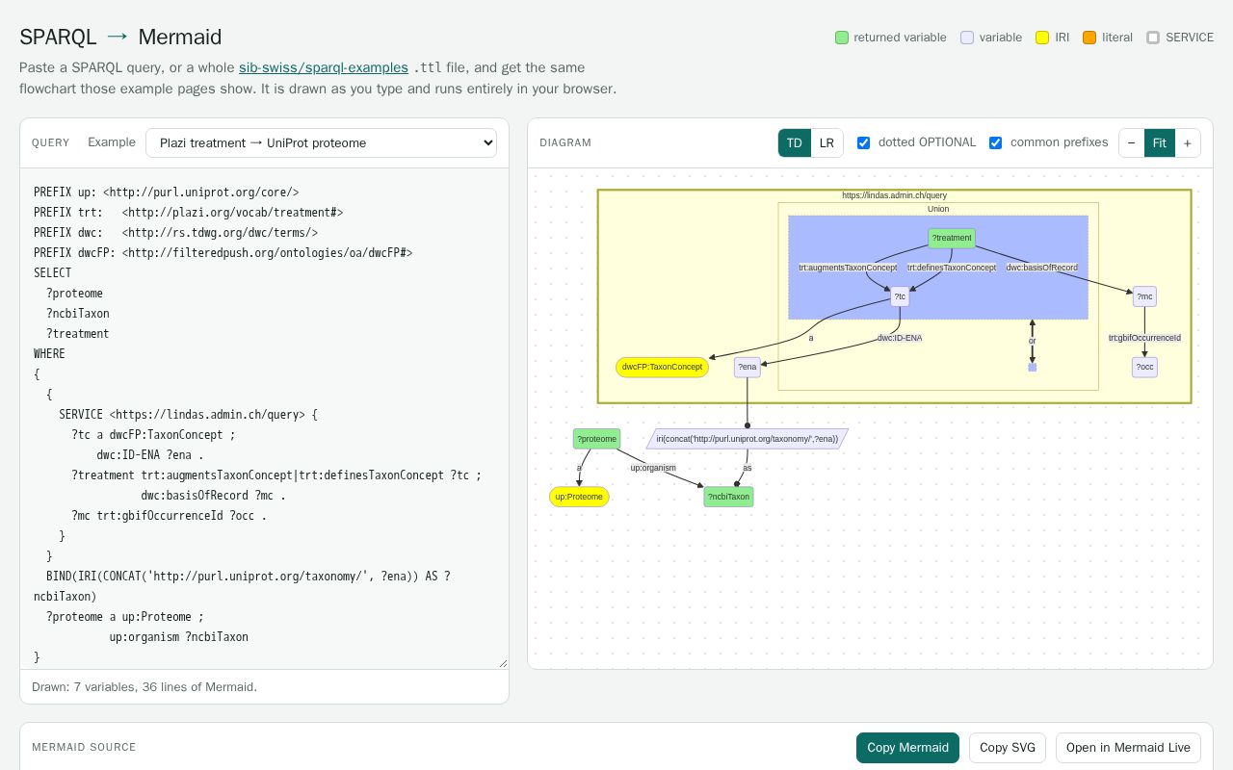
Task: Click inside the SPARQL query editor
Action: 264,419
